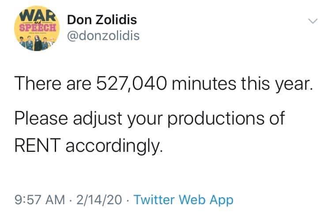Visit the @donzolidis handle link

pyautogui.click(x=103, y=36)
